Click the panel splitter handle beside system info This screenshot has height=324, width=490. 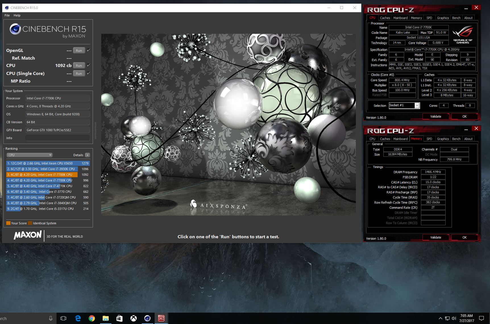pos(95,130)
